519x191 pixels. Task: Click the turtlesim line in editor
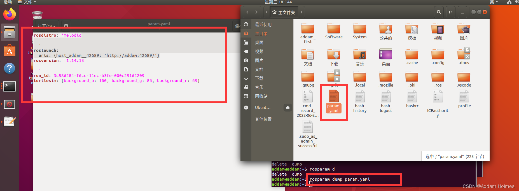pyautogui.click(x=117, y=81)
